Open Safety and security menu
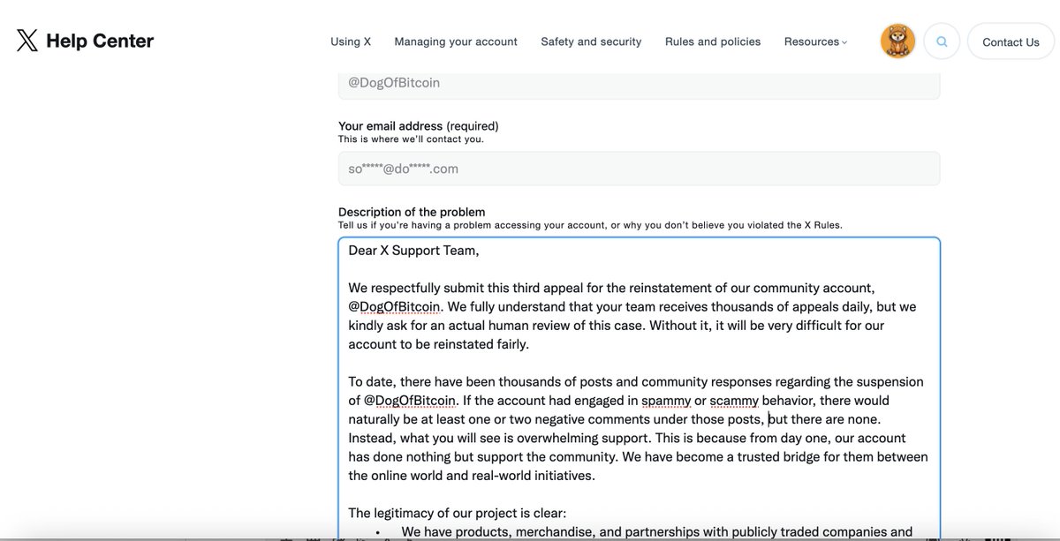1060x541 pixels. click(x=591, y=41)
